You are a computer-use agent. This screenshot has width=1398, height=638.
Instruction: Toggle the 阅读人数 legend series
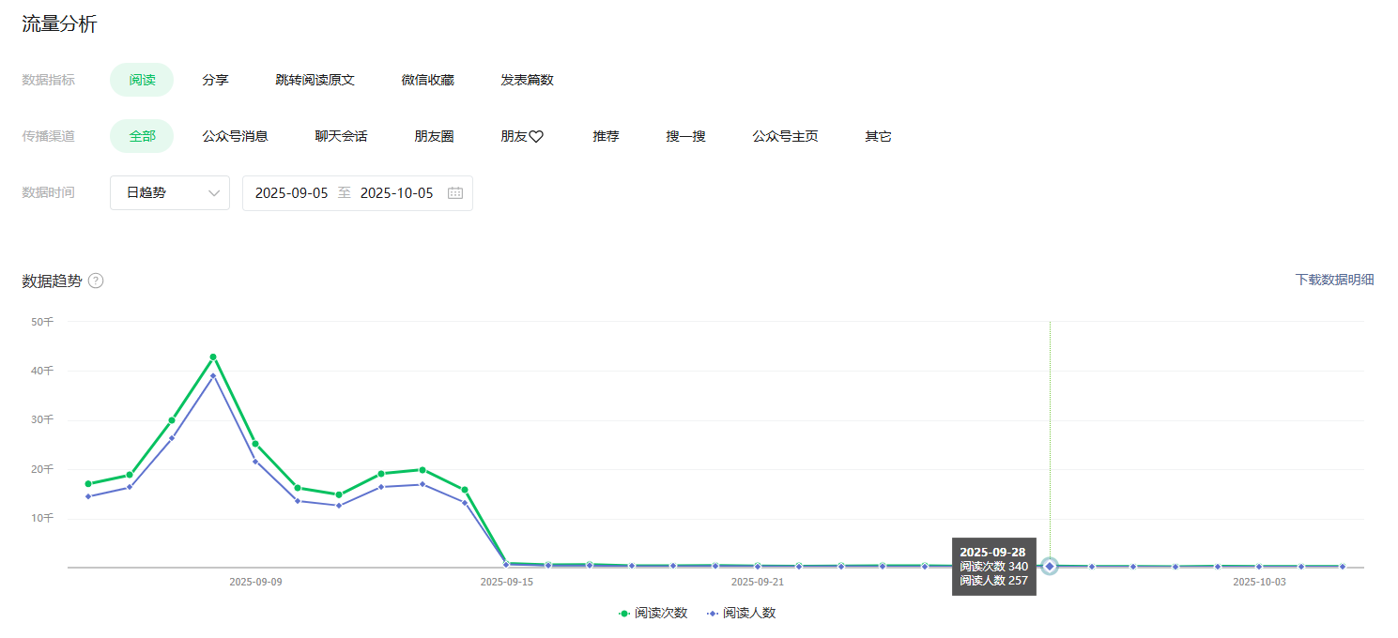pyautogui.click(x=741, y=613)
